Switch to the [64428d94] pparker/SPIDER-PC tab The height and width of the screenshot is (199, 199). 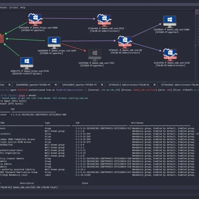pyautogui.click(x=79, y=85)
